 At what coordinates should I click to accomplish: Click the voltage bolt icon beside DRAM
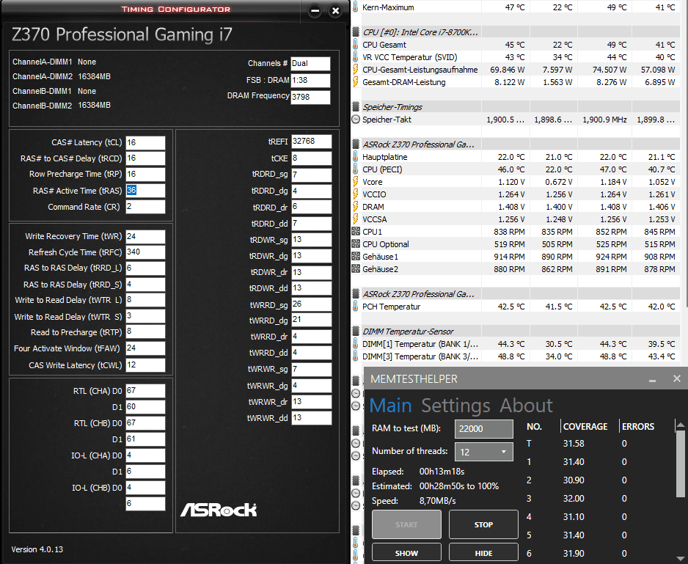click(x=356, y=207)
